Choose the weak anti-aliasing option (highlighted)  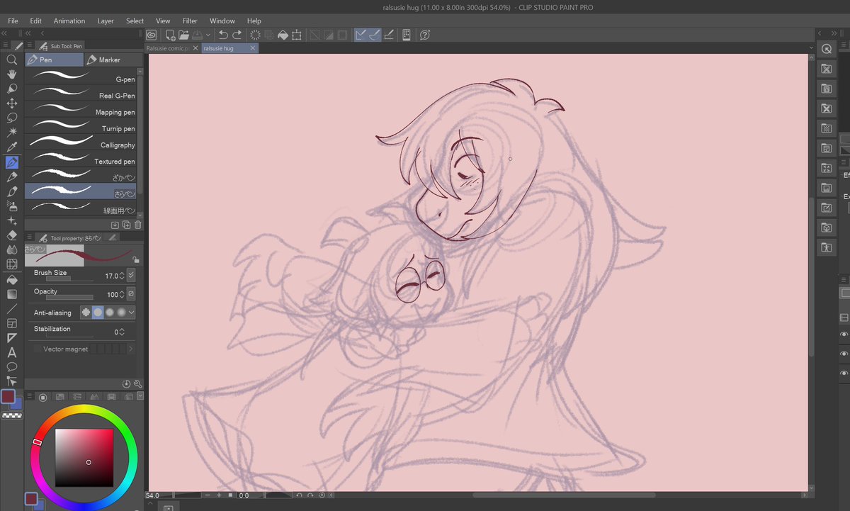point(98,312)
